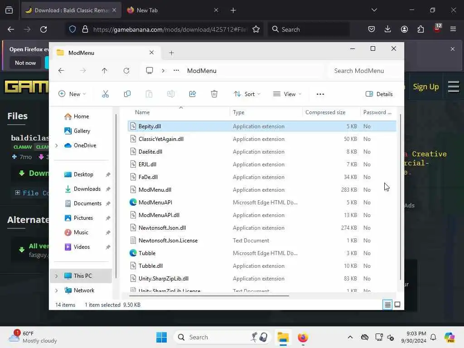Sort by the Compressed size column header
This screenshot has height=348, width=464.
[325, 112]
